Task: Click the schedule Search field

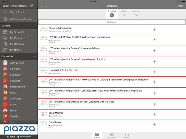Action: (112, 22)
